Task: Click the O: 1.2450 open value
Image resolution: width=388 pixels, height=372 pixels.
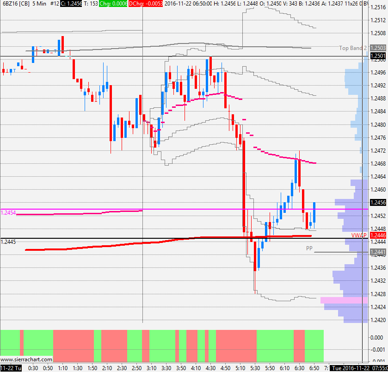Action: point(271,3)
